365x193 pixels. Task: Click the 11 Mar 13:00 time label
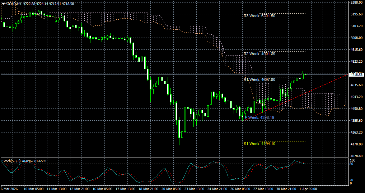57,189
